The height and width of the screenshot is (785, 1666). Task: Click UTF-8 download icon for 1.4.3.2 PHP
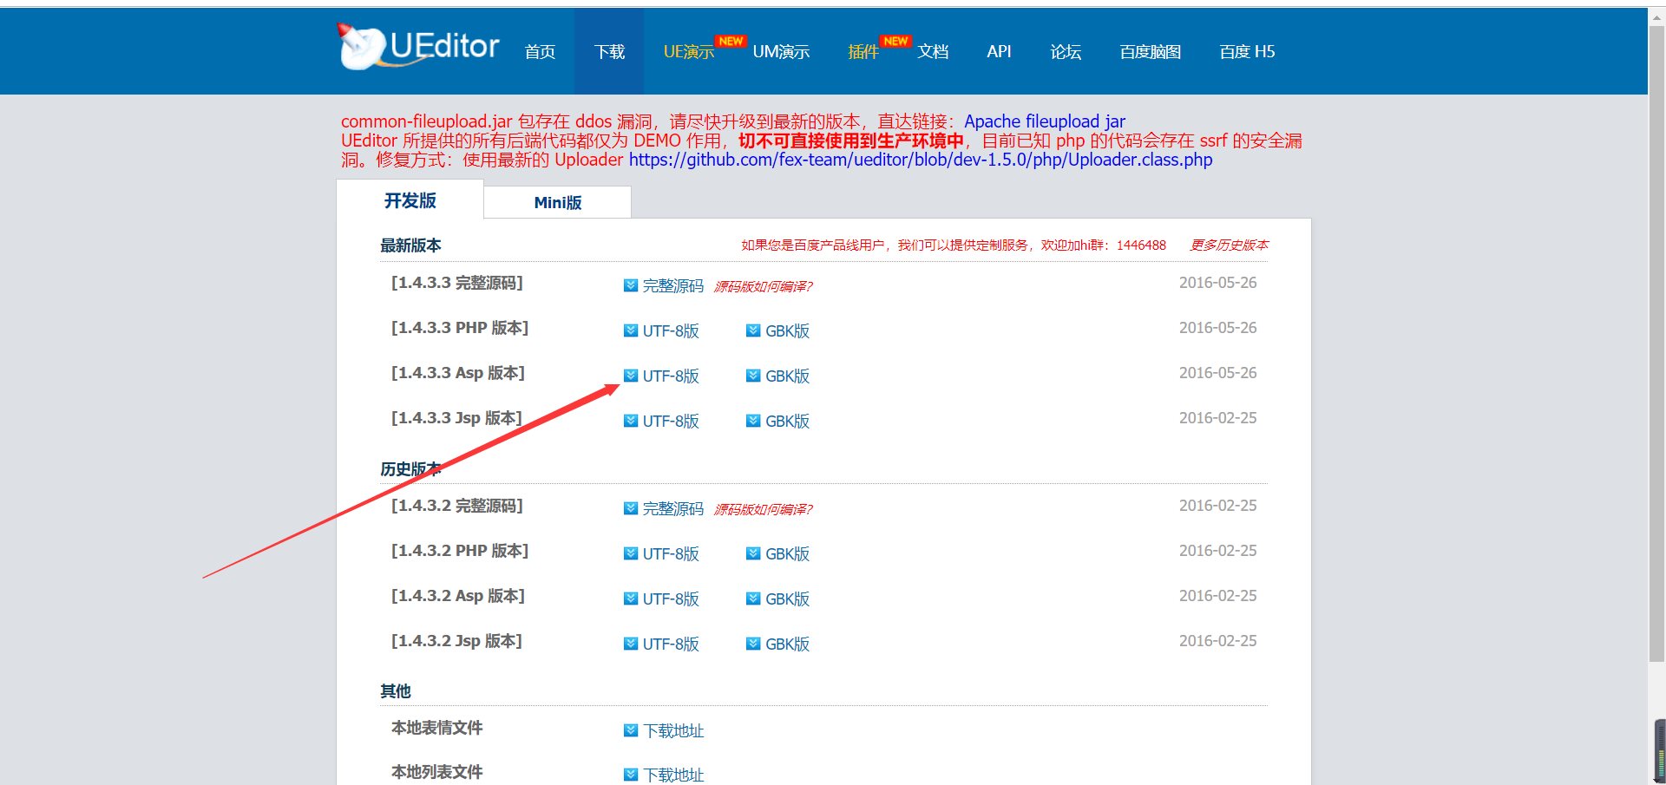(631, 553)
